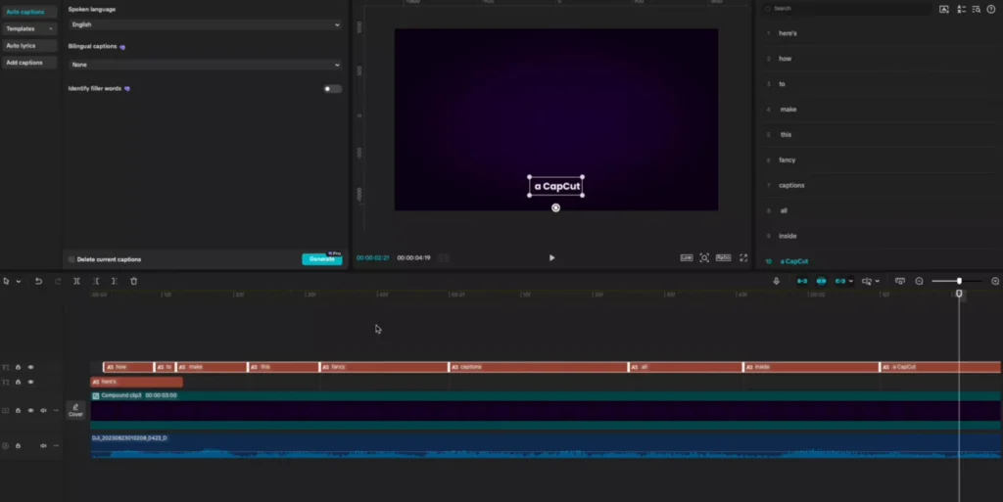Click the Undo arrow icon
The height and width of the screenshot is (502, 1003).
click(38, 281)
